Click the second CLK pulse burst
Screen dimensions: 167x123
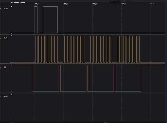pos(74,49)
